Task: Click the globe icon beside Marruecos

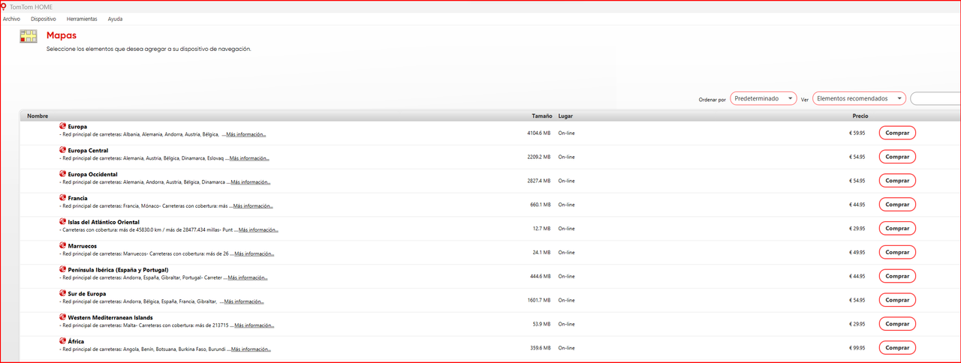Action: pos(63,245)
